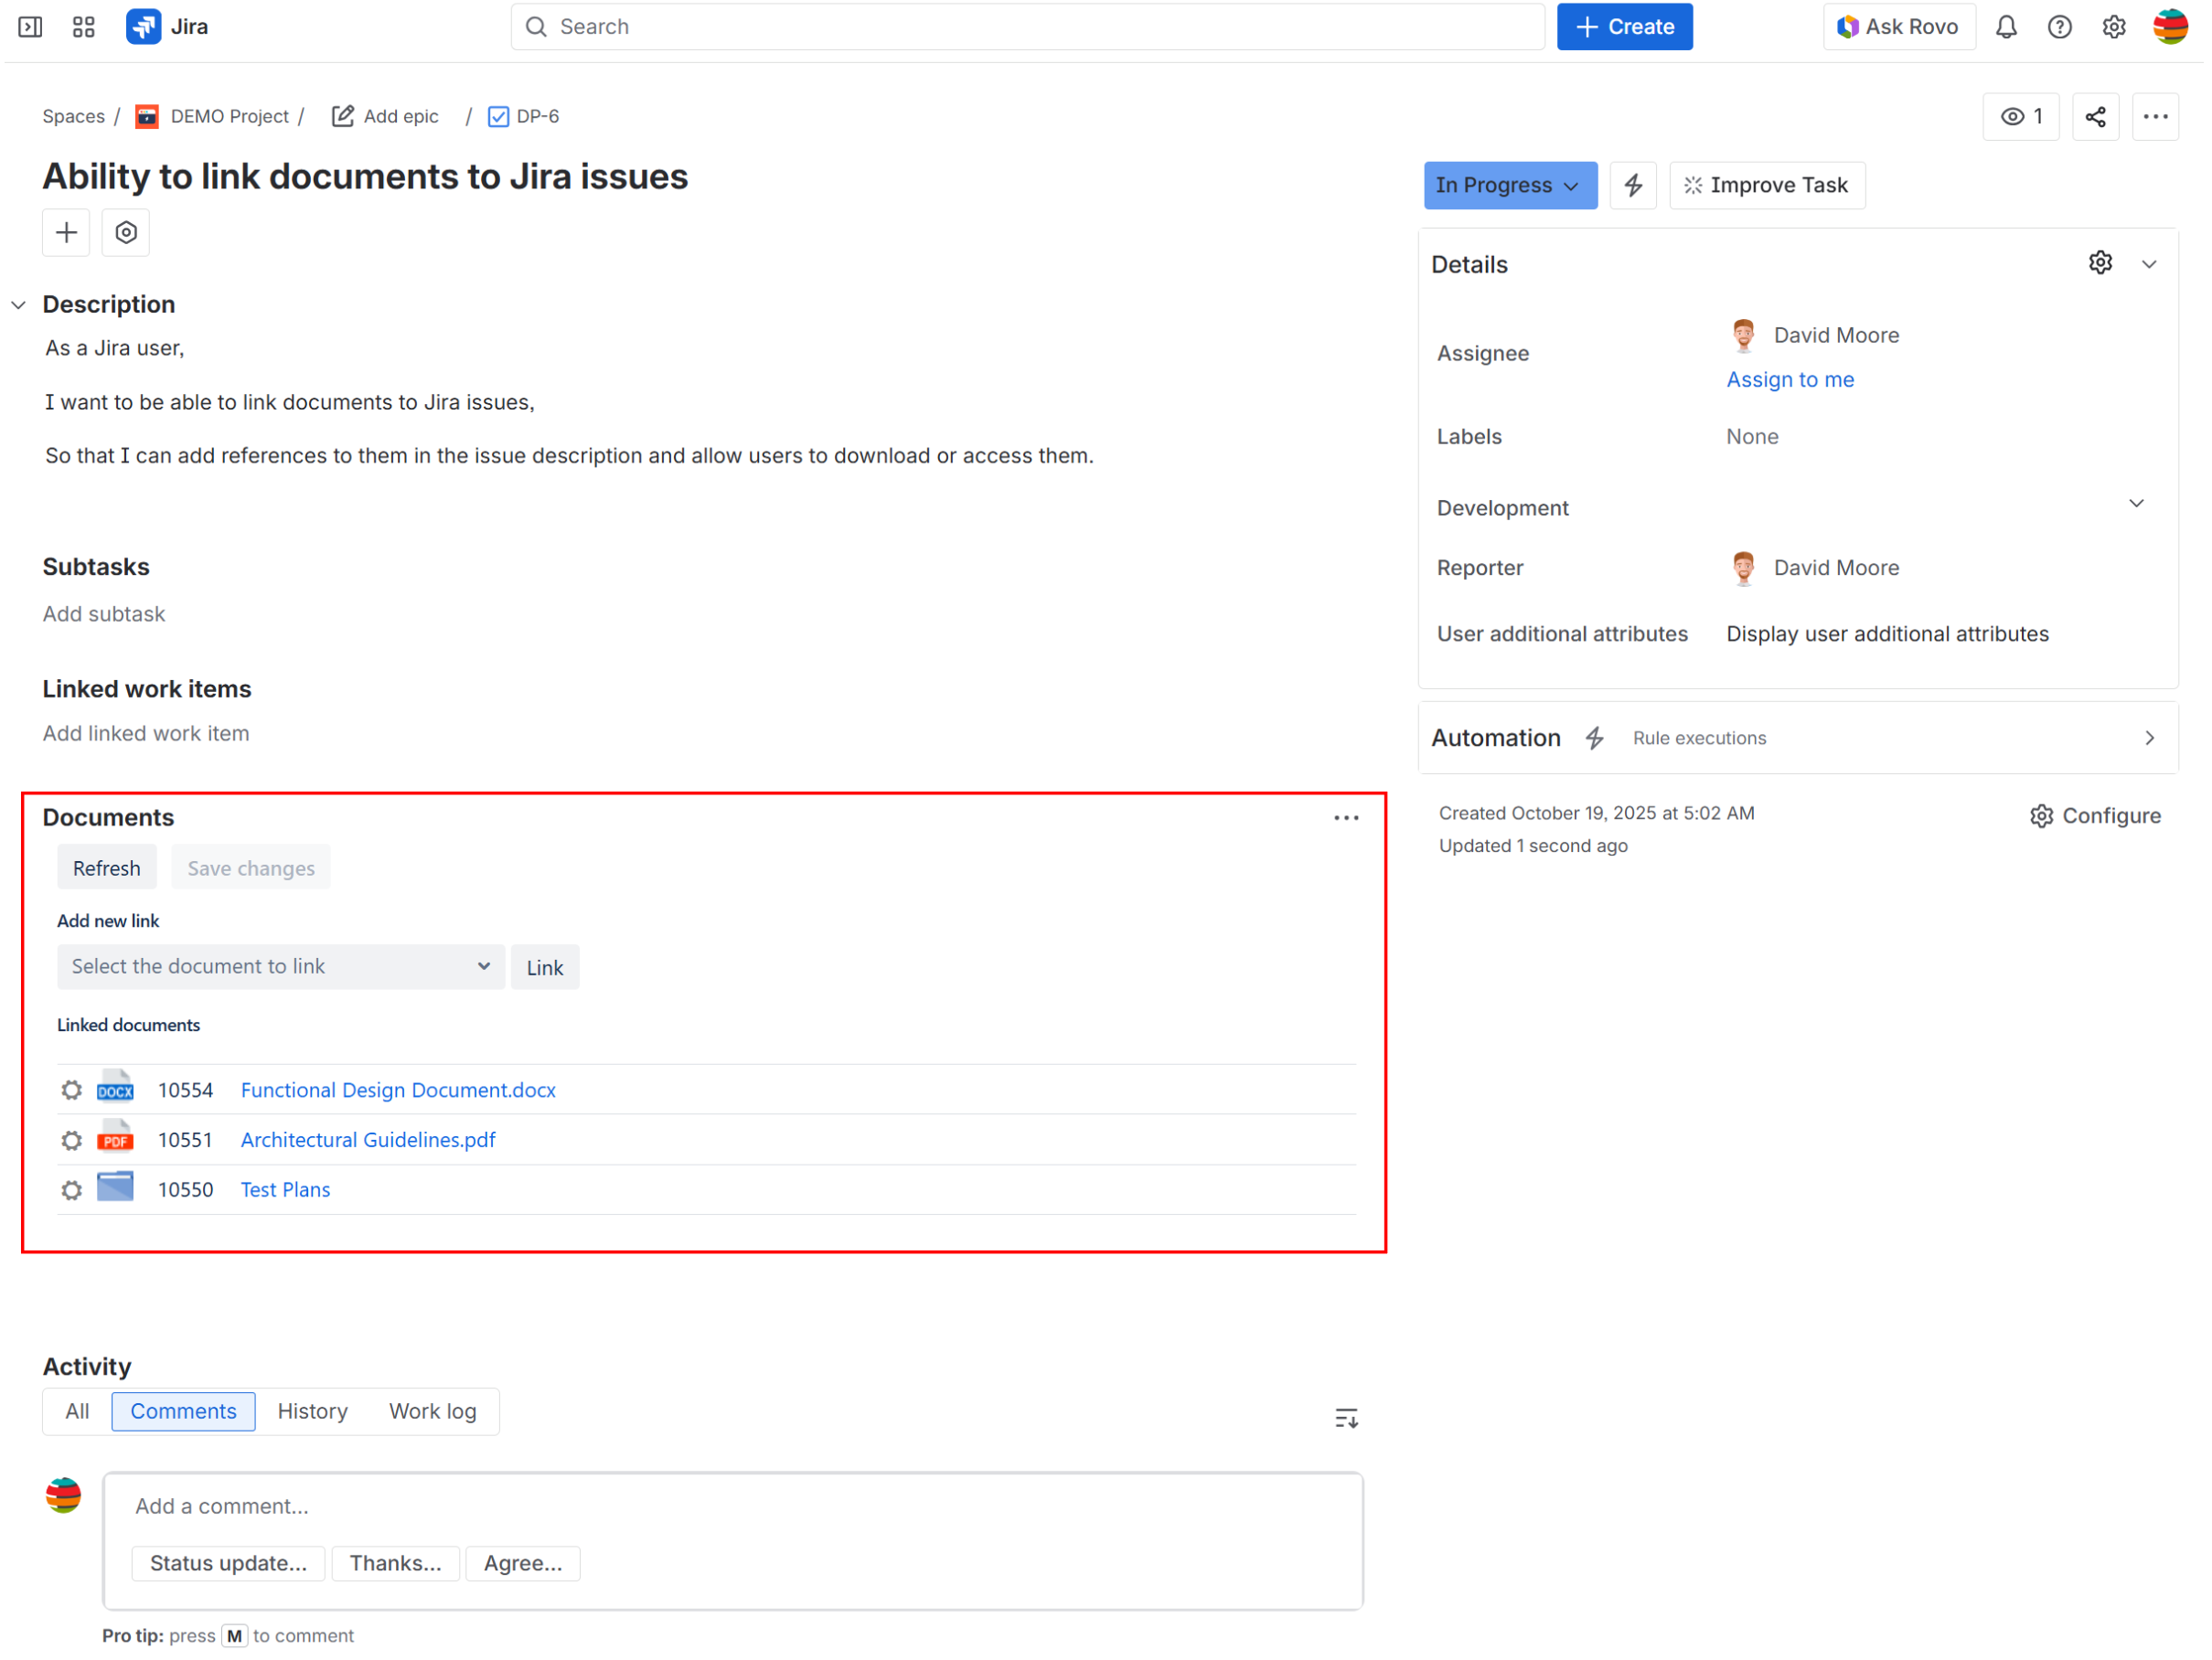Image resolution: width=2212 pixels, height=1660 pixels.
Task: Collapse the Description section chevron
Action: [19, 304]
